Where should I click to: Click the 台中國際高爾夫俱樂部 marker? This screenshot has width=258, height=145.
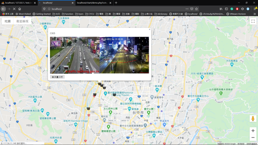[x=221, y=93]
